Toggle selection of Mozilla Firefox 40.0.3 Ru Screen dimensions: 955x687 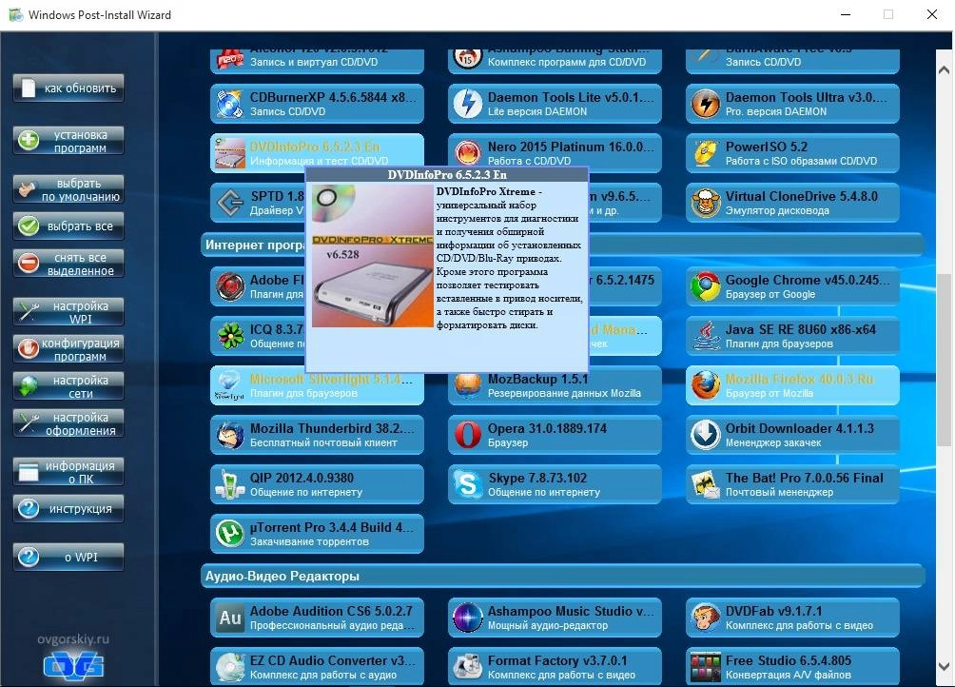(792, 385)
